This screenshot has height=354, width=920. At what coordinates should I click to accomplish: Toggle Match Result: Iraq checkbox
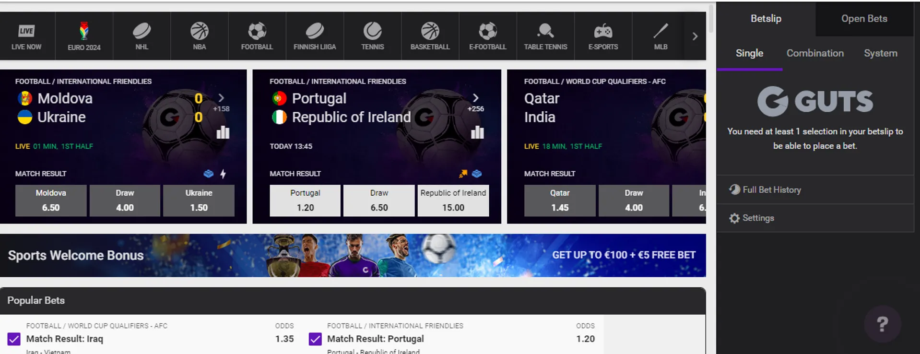click(14, 339)
